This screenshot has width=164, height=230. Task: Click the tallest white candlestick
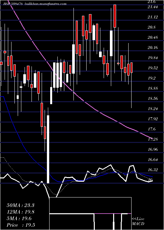pyautogui.click(x=48, y=149)
